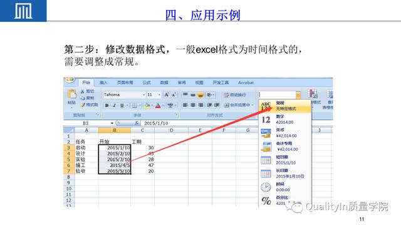
Task: Open the Merge and Center dropdown arrow
Action: coord(253,105)
